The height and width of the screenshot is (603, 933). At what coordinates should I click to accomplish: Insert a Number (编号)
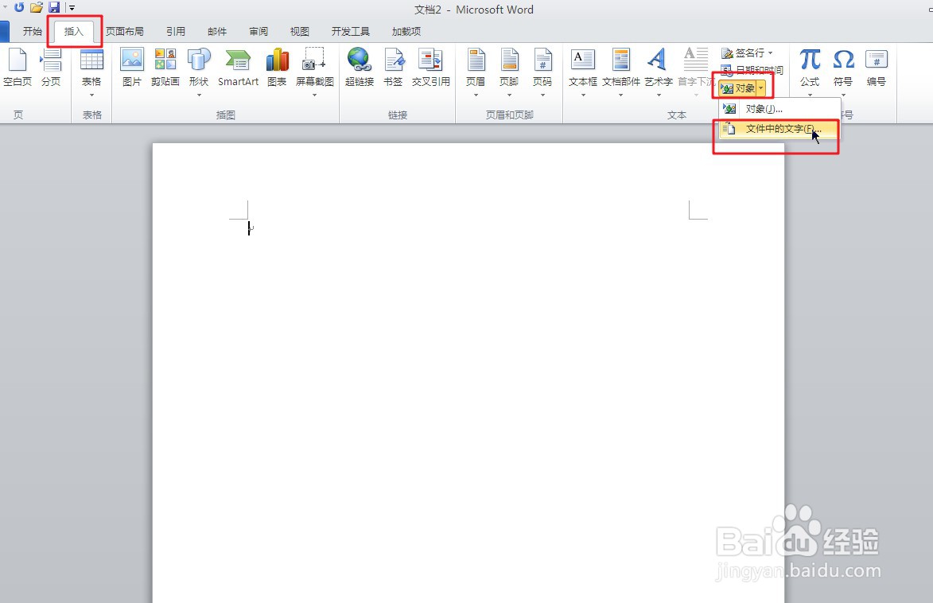[876, 68]
